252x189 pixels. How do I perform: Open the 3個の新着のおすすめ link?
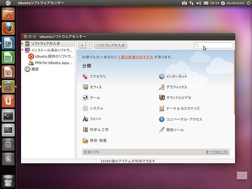136,57
